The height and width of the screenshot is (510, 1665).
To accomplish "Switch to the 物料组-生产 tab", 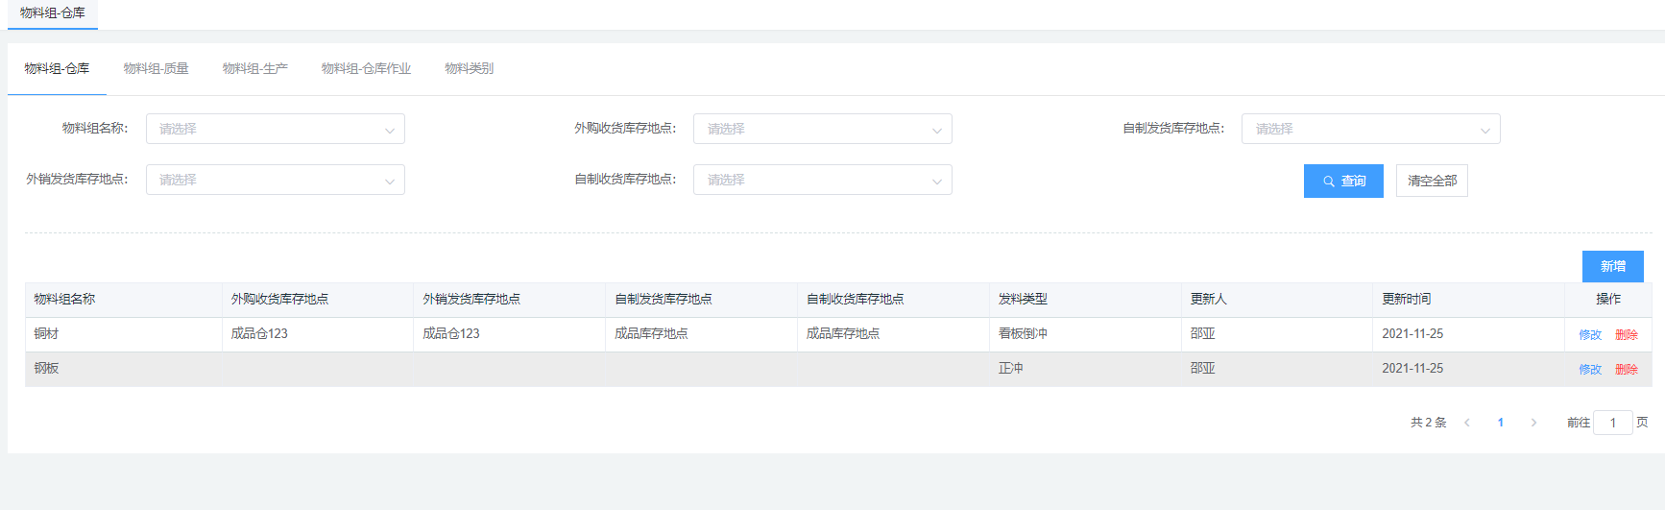I will 254,68.
